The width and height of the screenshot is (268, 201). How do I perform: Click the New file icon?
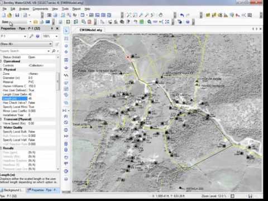pyautogui.click(x=3, y=15)
